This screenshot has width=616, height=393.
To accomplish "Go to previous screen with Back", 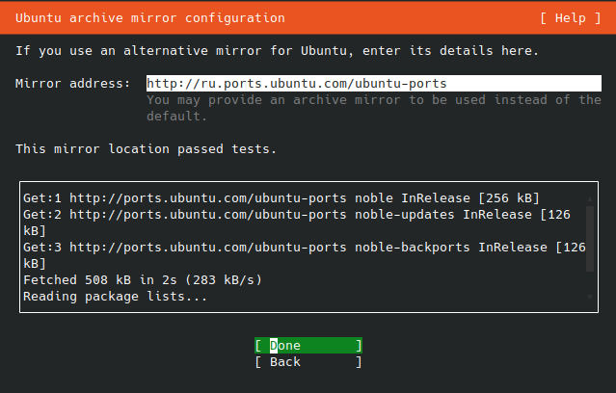I will click(308, 362).
